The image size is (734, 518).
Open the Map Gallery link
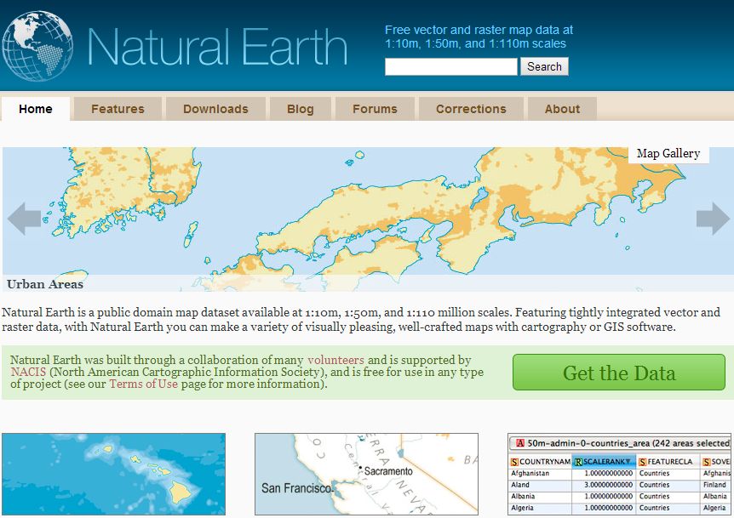[x=668, y=153]
